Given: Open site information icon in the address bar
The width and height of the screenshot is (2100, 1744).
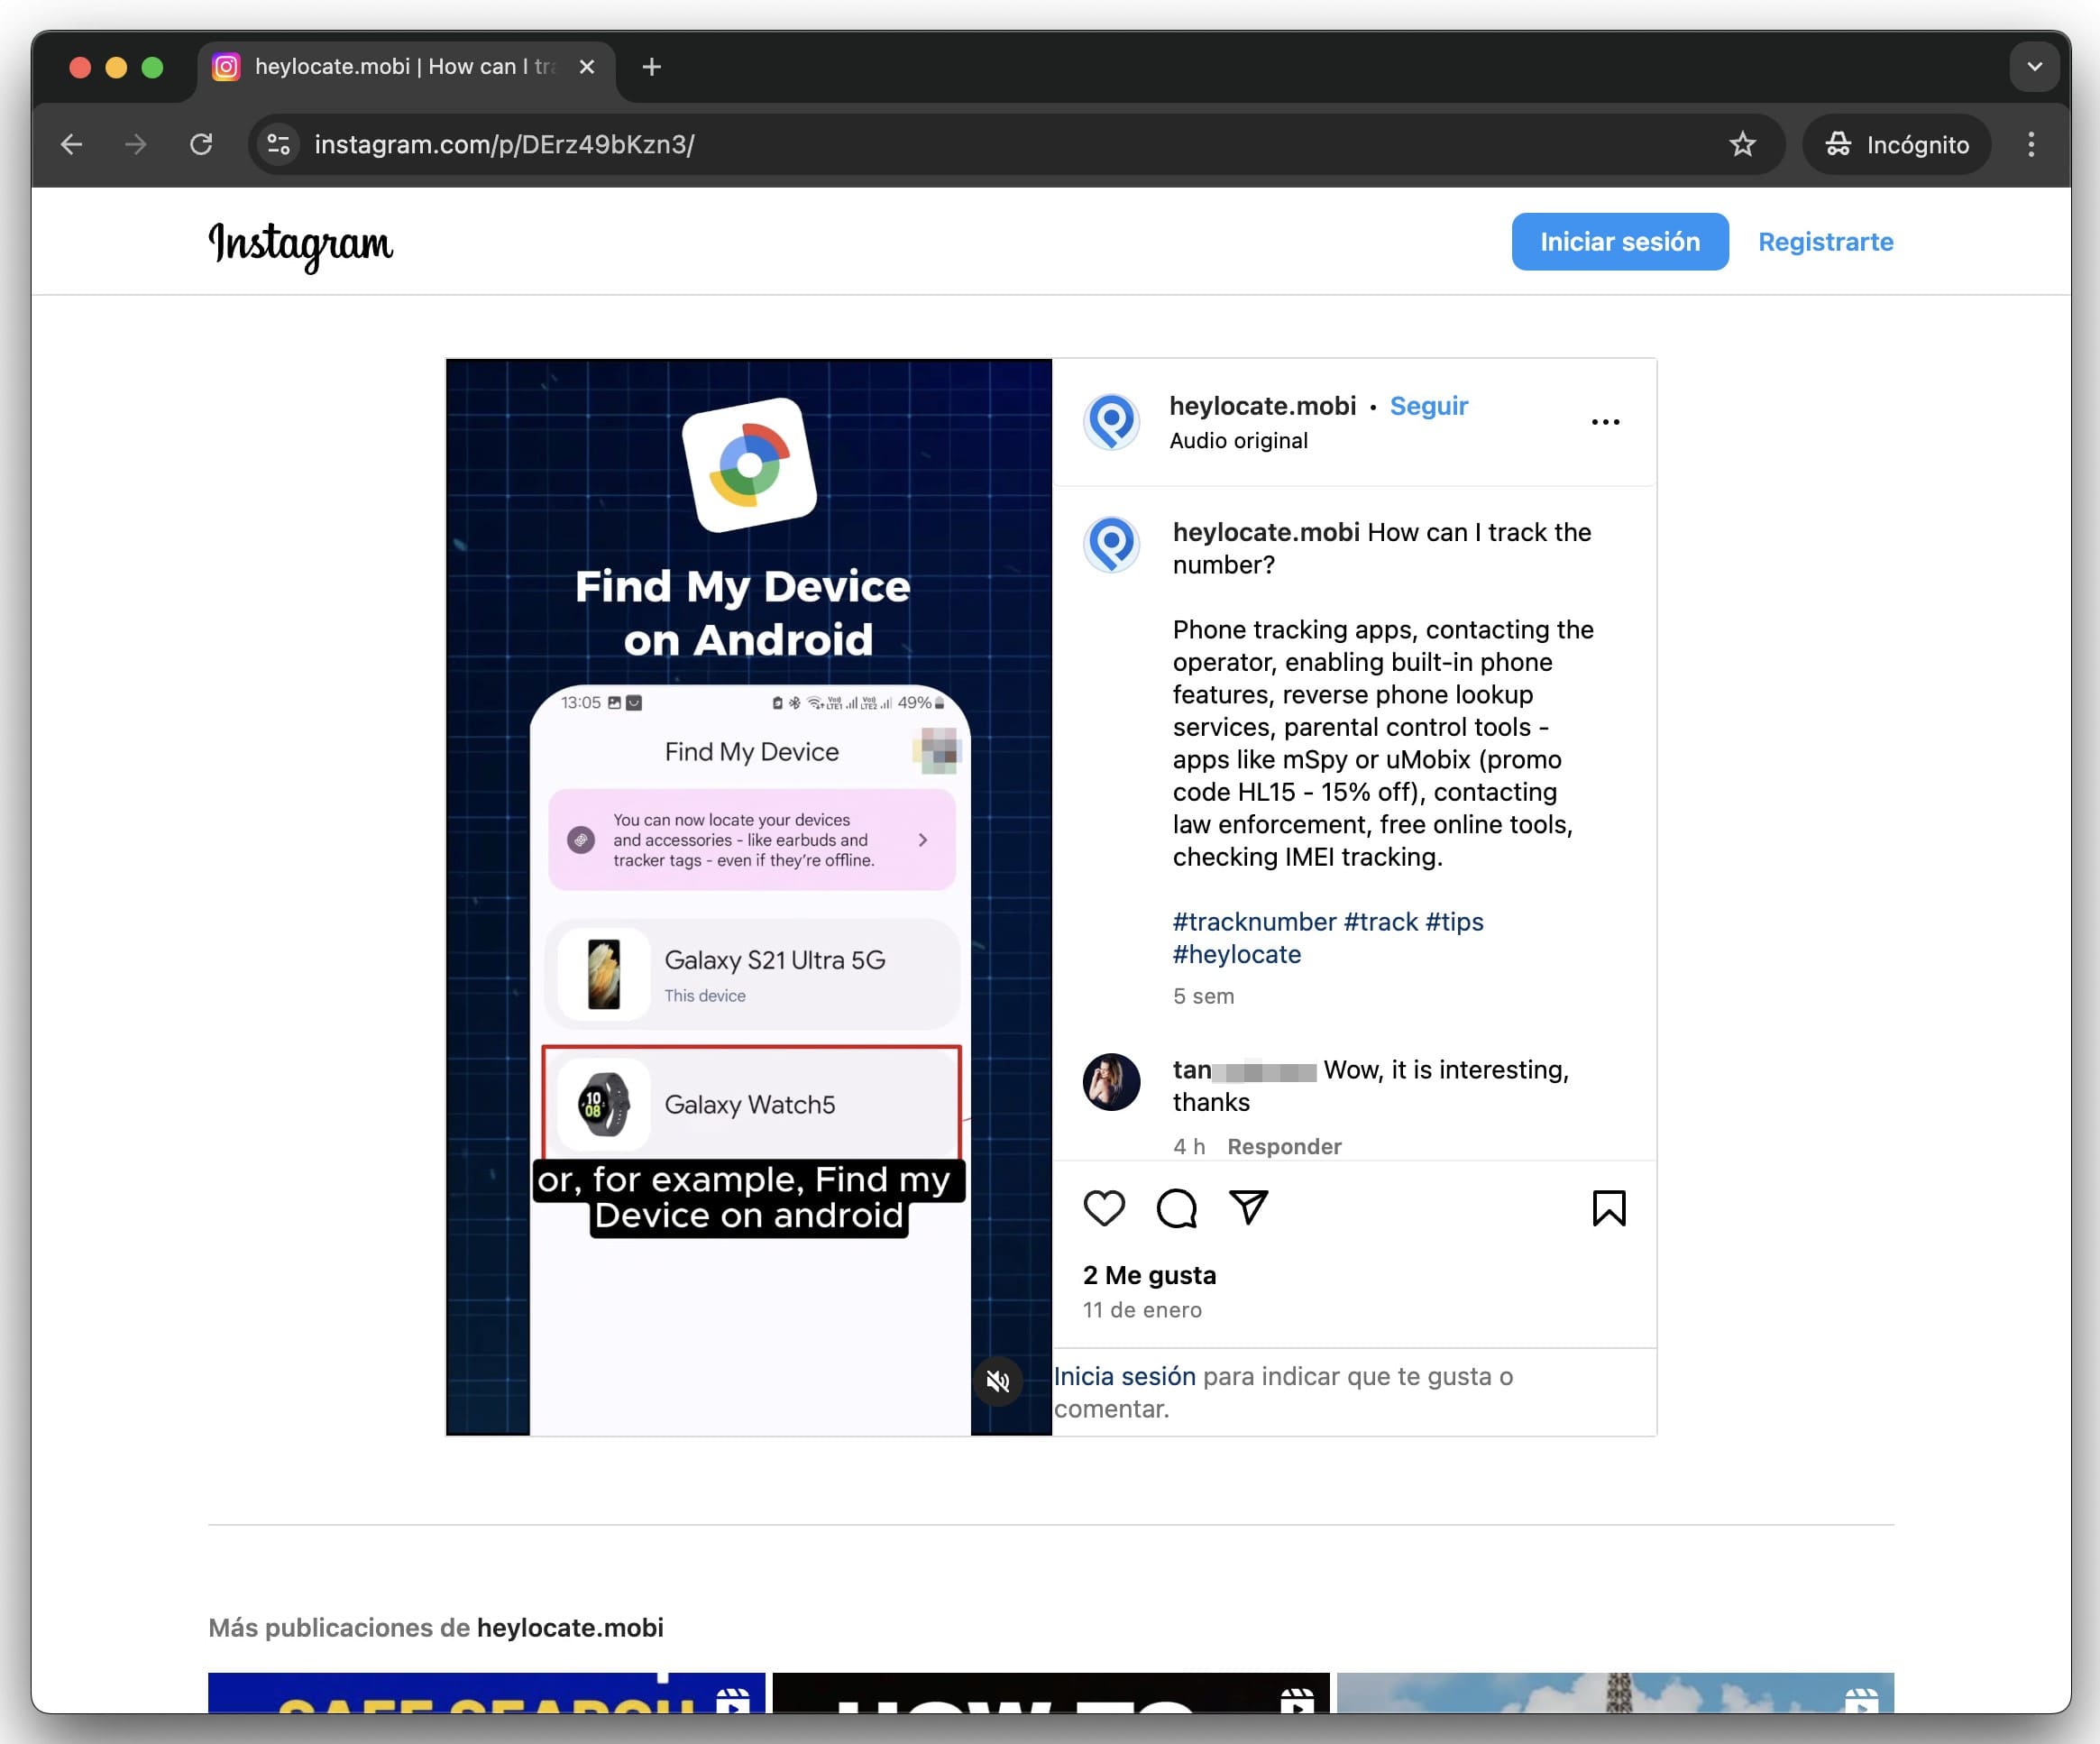Looking at the screenshot, I should tap(279, 145).
